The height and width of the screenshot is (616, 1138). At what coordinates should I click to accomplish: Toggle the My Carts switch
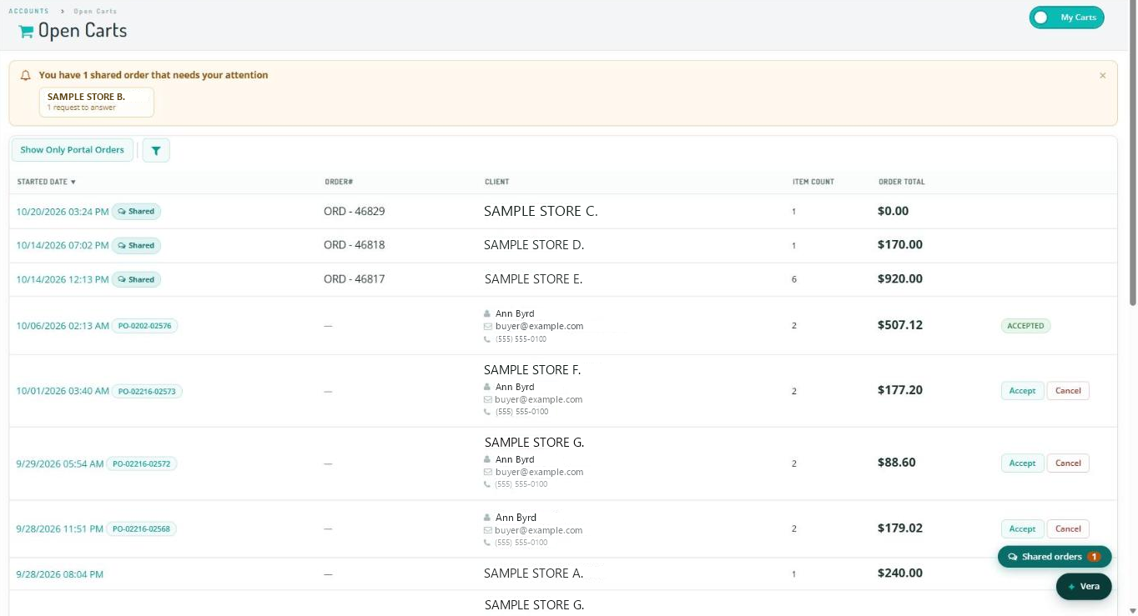pyautogui.click(x=1066, y=18)
